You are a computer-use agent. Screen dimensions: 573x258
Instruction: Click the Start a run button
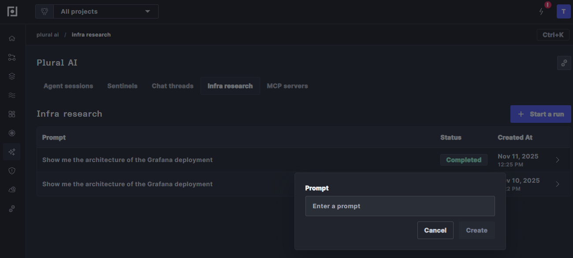click(540, 114)
